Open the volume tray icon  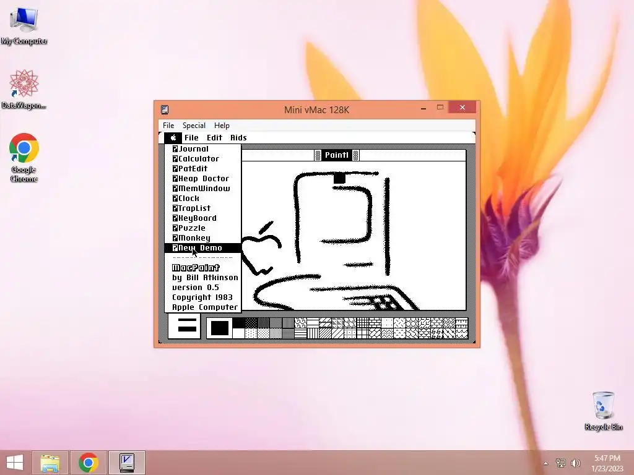point(575,463)
